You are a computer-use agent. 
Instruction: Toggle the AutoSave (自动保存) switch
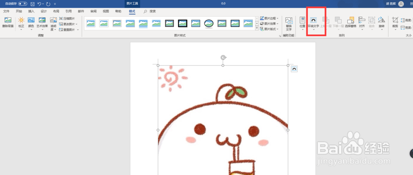(x=23, y=4)
